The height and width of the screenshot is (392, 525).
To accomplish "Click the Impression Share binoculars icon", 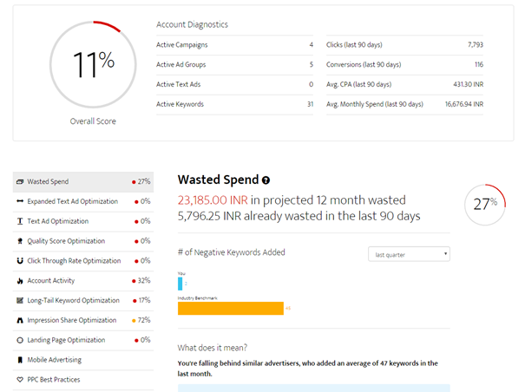I will coord(20,320).
